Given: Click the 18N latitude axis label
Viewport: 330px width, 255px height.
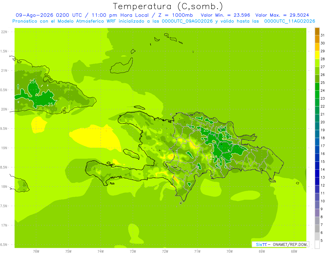Looking at the screenshot, I should point(4,187).
